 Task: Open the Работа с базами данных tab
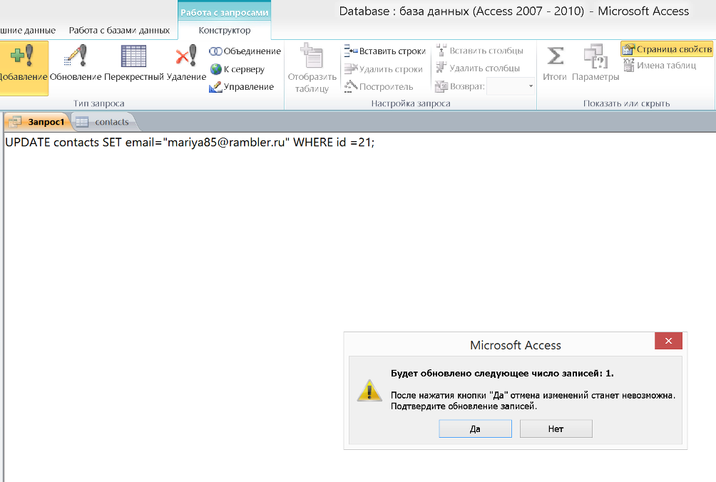tap(119, 30)
